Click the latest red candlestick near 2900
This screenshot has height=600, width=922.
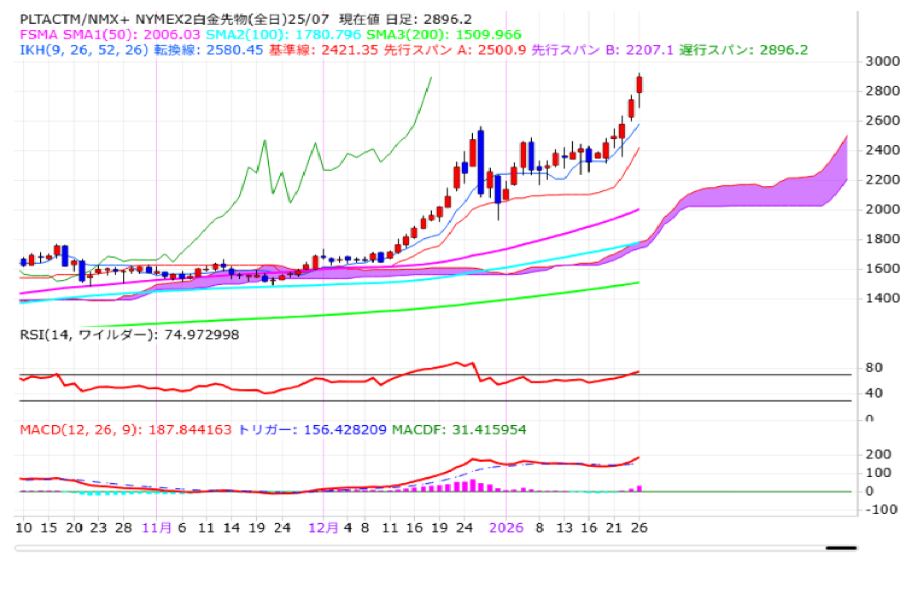[x=639, y=84]
